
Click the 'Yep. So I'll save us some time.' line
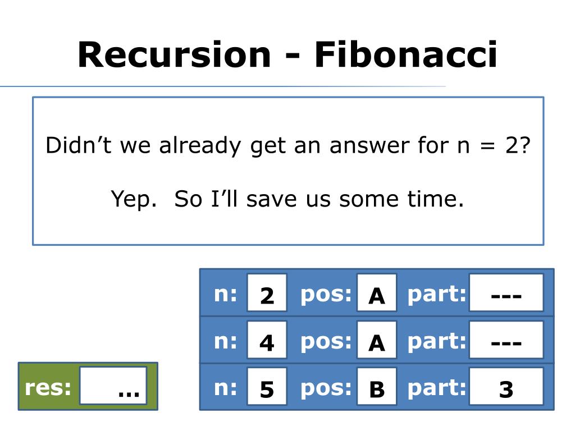click(287, 199)
